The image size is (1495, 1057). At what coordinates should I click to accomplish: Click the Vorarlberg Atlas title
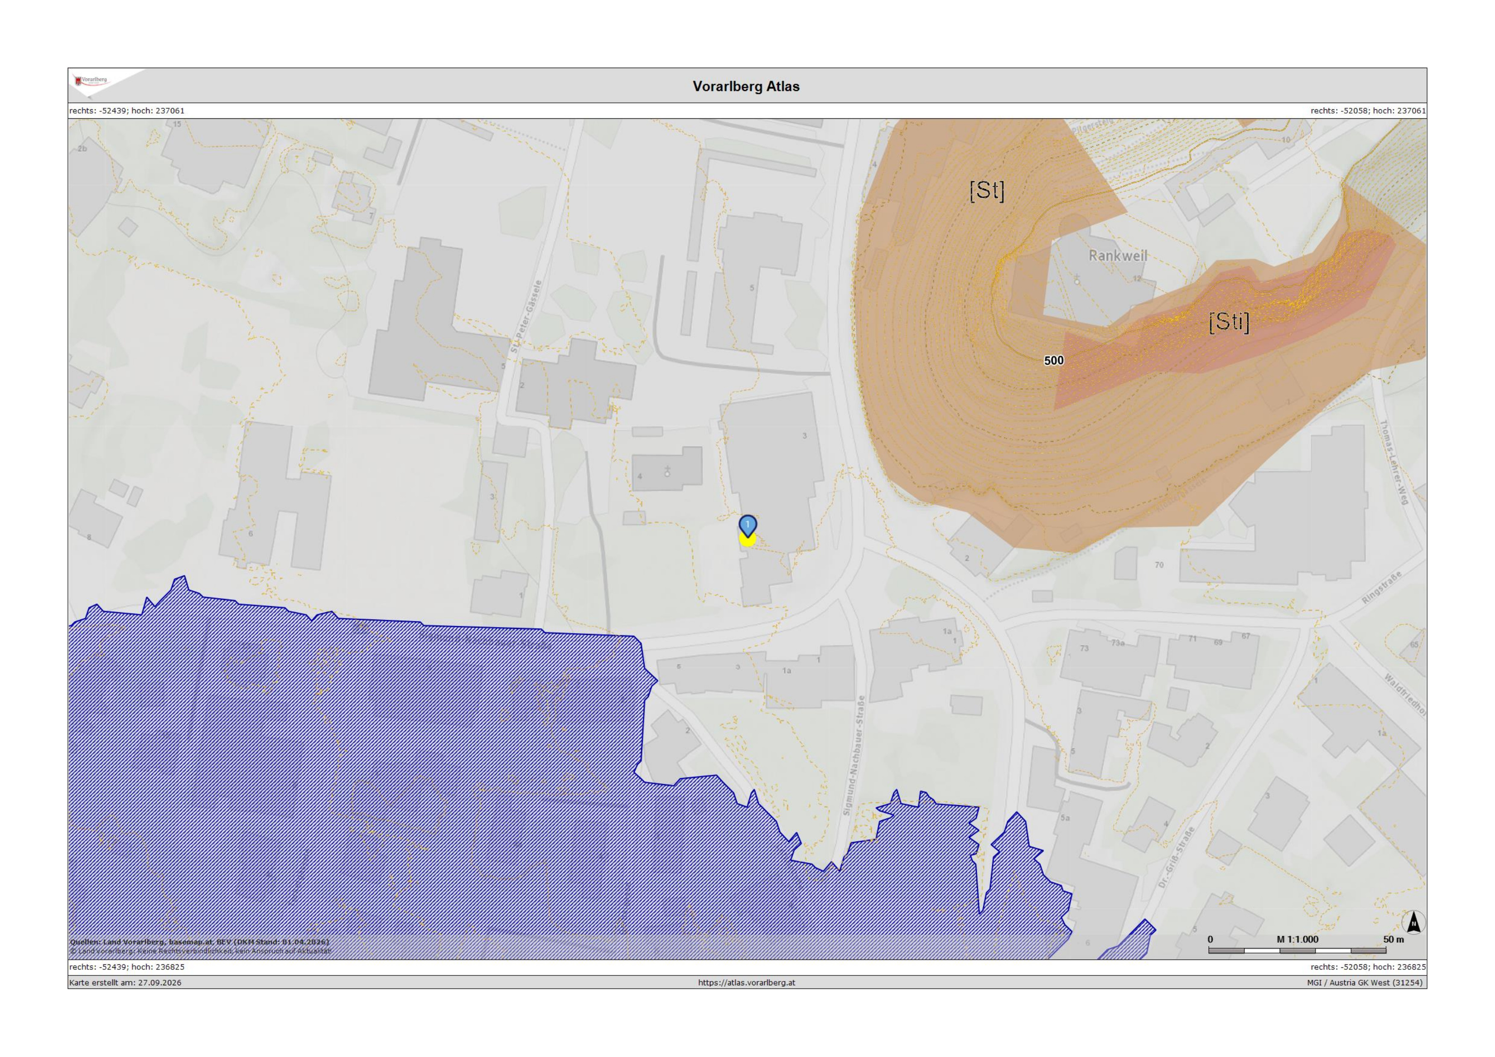pyautogui.click(x=746, y=86)
